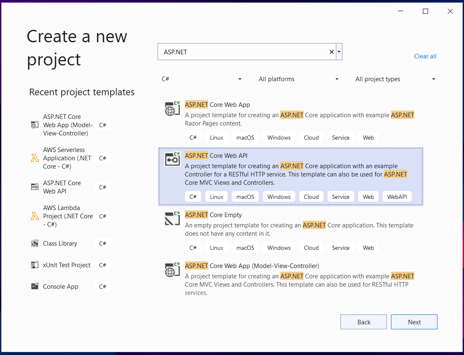Click the ASP.NET Core Web API template icon

pyautogui.click(x=172, y=159)
